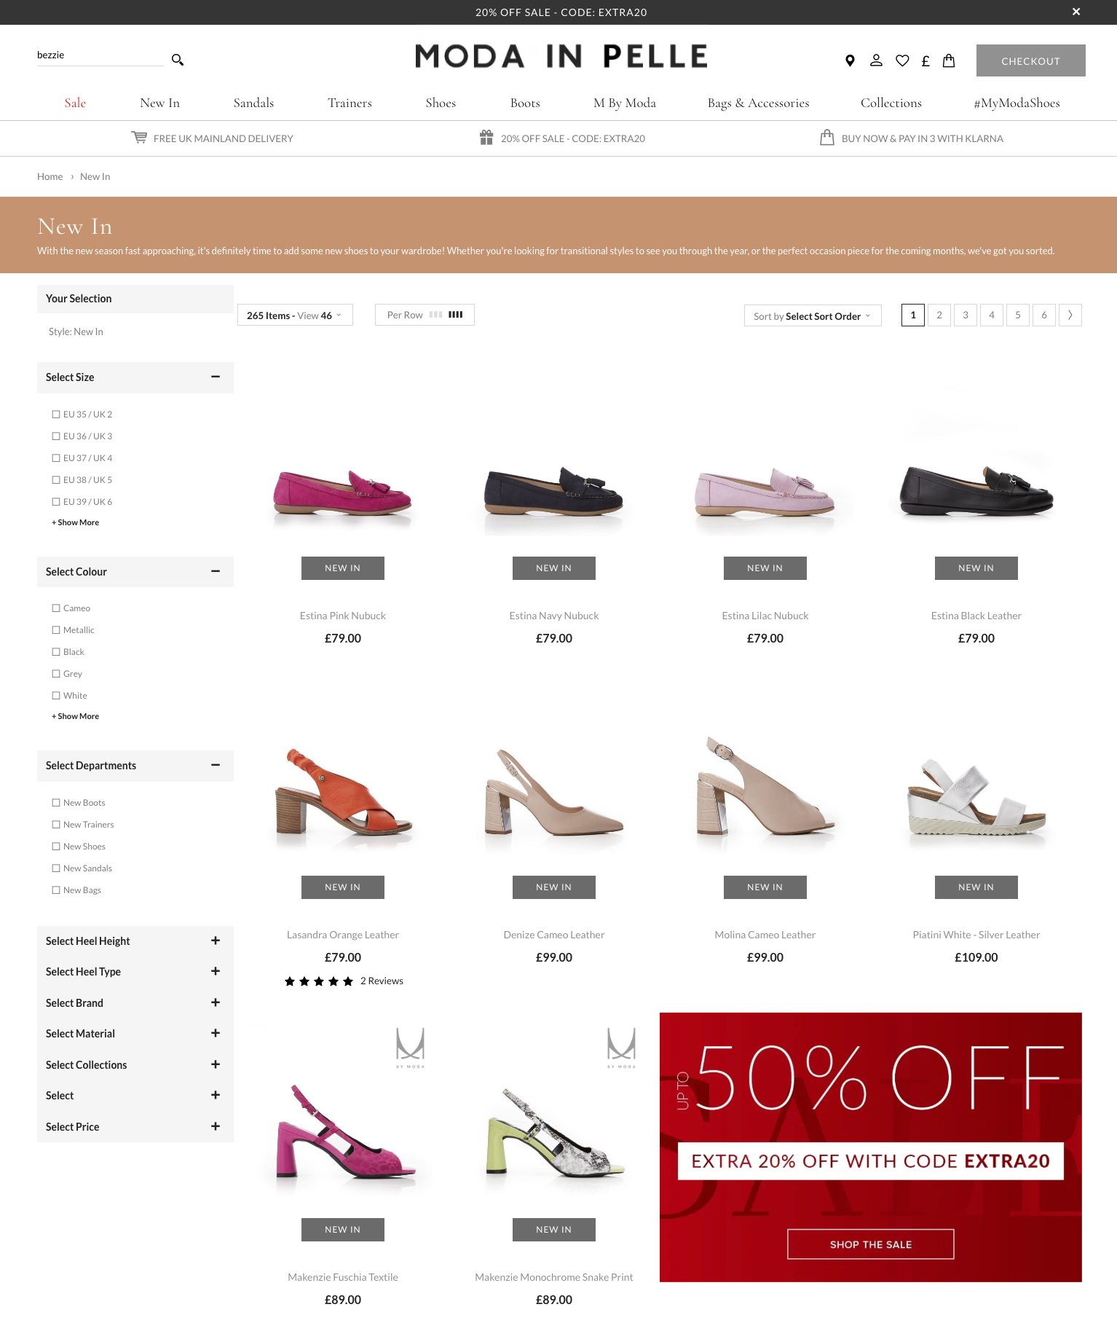Click the delivery cart icon
The image size is (1117, 1323).
[139, 138]
